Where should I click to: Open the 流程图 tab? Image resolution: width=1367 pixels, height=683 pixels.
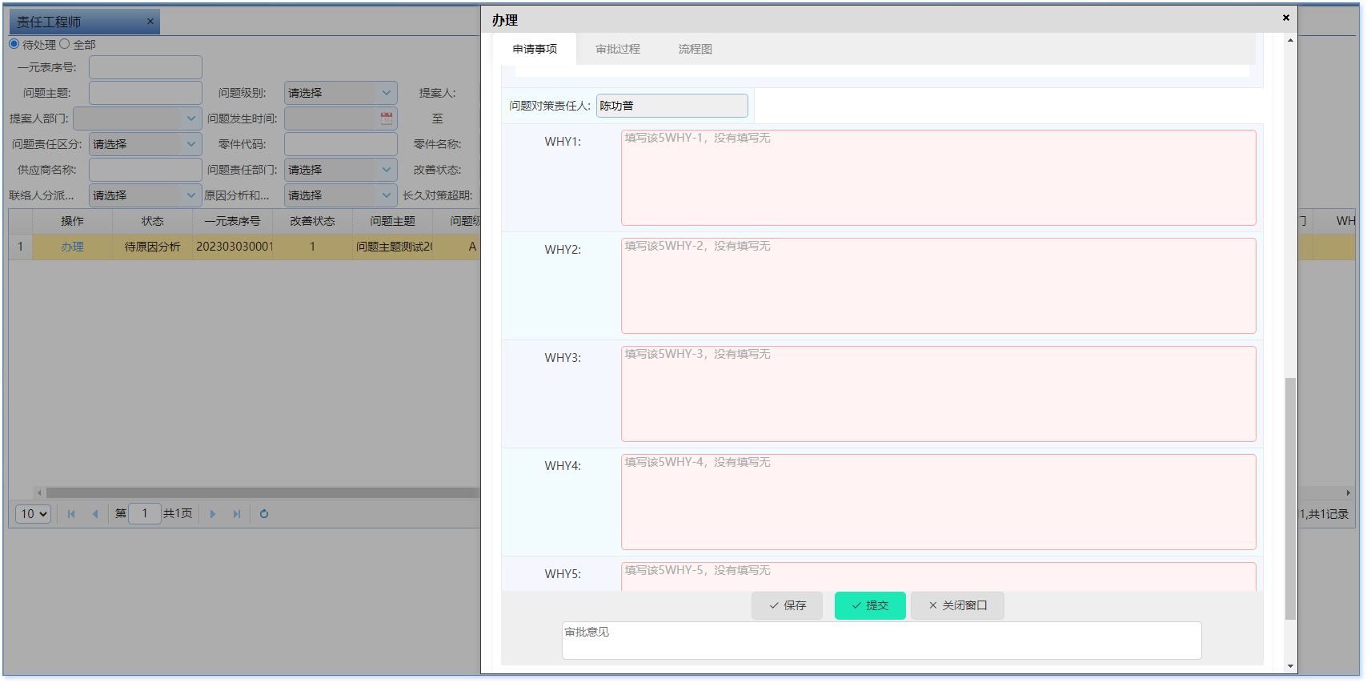click(695, 49)
